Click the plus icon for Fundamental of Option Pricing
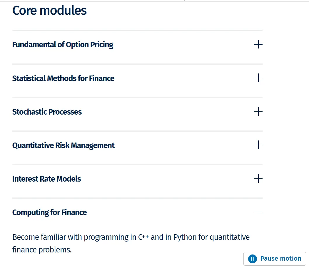Image resolution: width=309 pixels, height=268 pixels. pos(258,45)
